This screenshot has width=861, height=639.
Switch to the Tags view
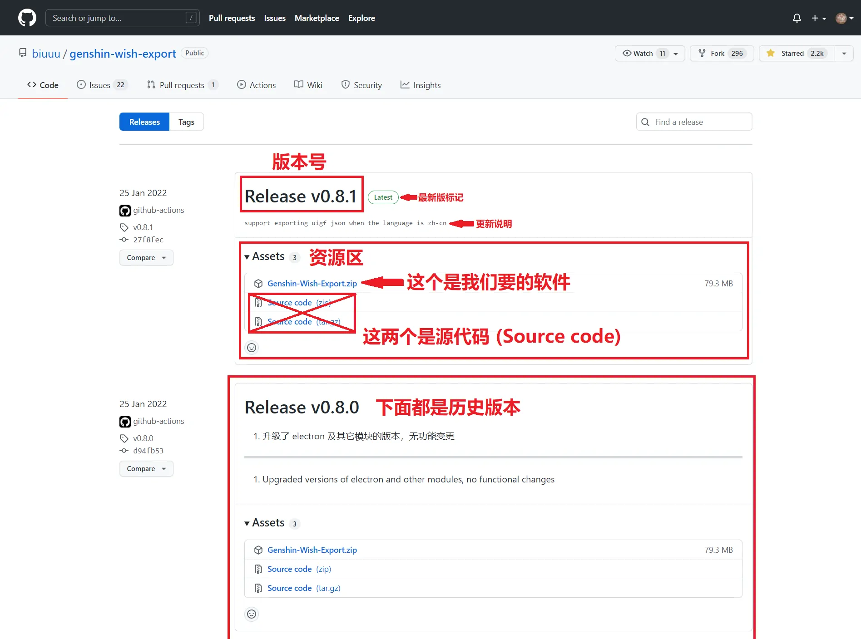[186, 122]
